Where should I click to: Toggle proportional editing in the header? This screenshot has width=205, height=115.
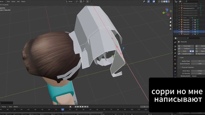tap(87, 2)
